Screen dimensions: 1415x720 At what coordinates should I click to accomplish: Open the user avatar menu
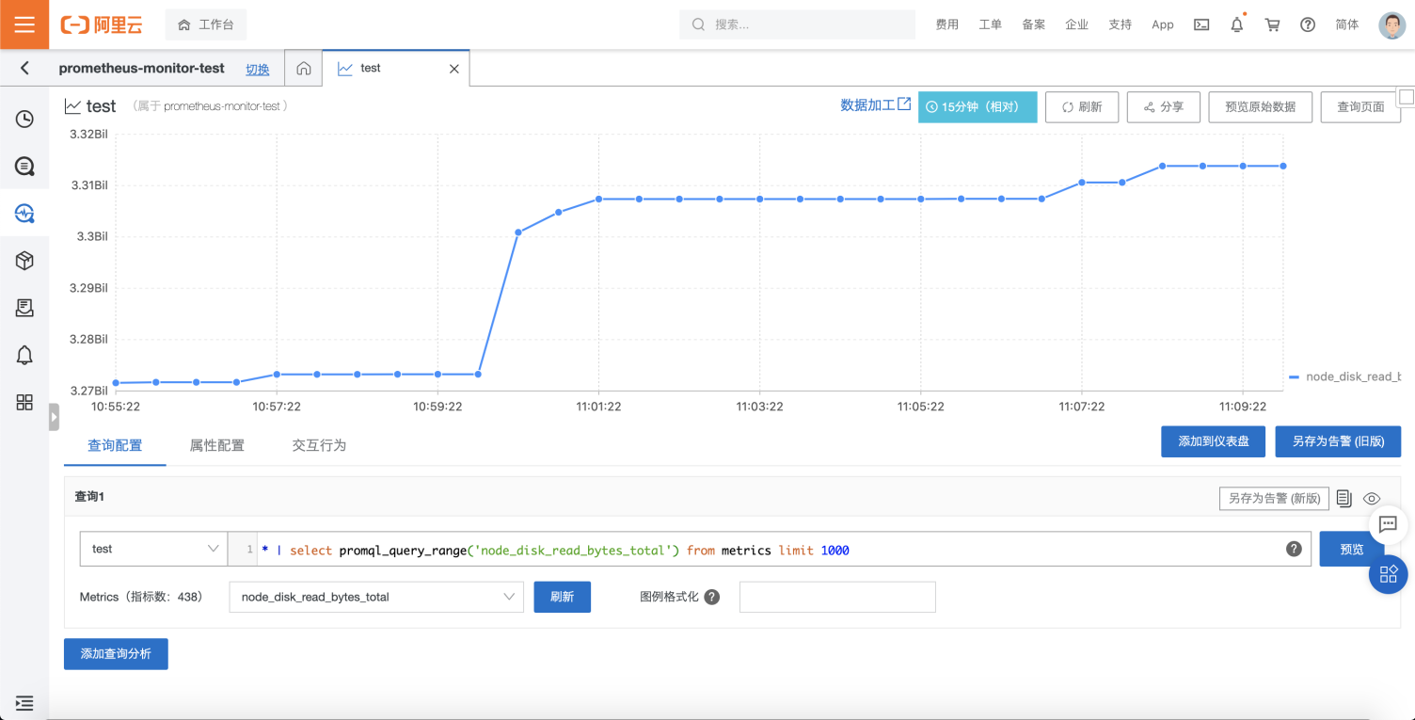1392,25
